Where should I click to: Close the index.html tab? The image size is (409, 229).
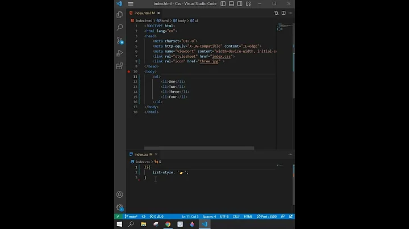pos(158,13)
